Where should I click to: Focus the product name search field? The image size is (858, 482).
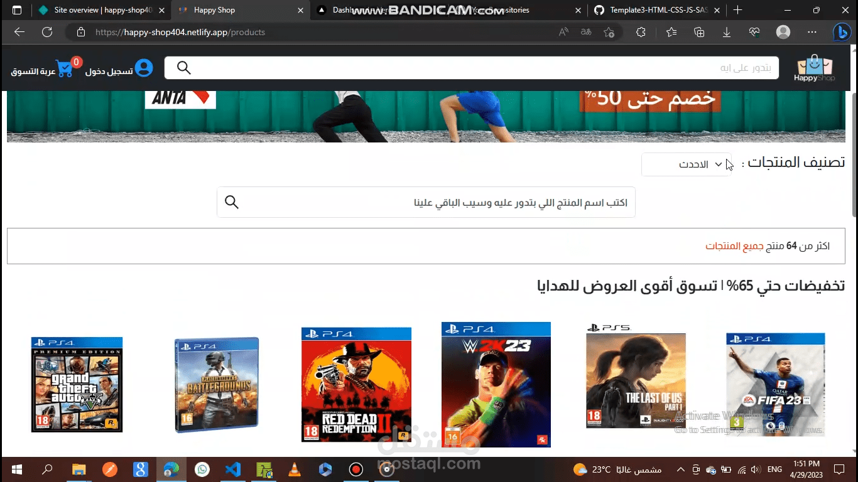426,202
